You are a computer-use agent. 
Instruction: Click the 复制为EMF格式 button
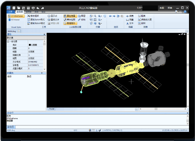[x=36, y=20]
